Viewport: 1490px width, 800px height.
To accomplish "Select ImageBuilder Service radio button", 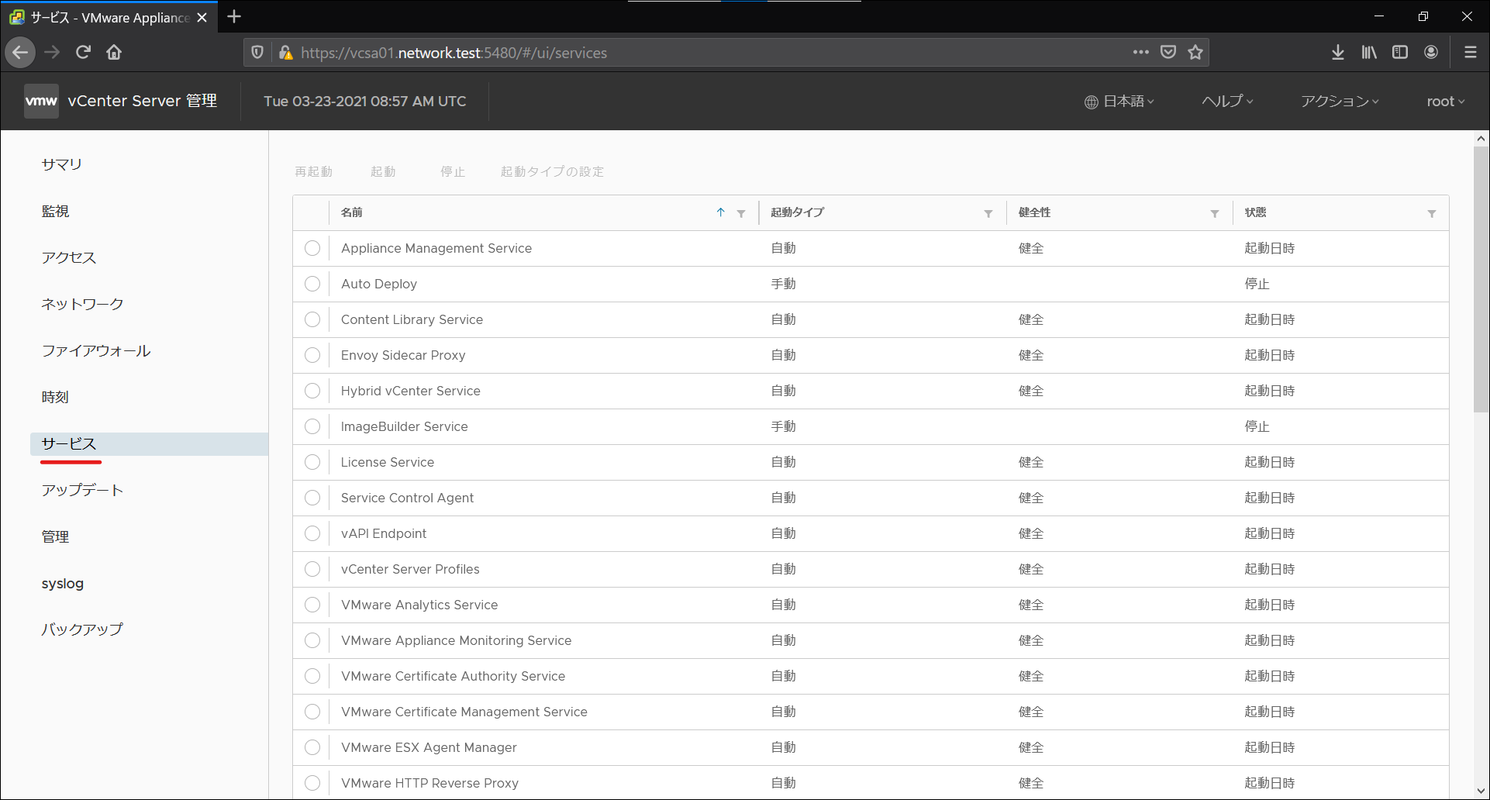I will pyautogui.click(x=312, y=426).
